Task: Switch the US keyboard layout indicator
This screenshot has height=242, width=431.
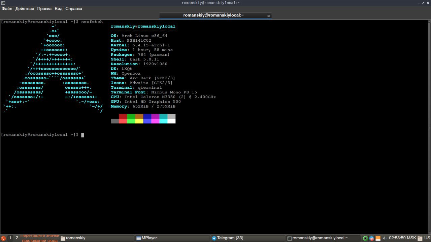Action: (x=427, y=238)
